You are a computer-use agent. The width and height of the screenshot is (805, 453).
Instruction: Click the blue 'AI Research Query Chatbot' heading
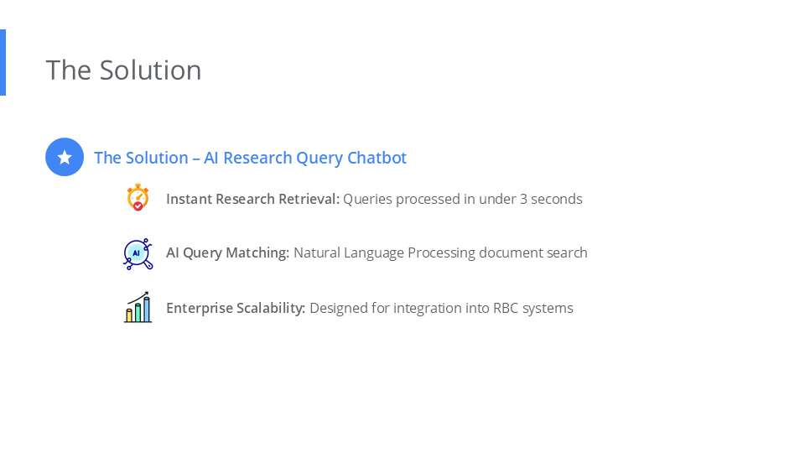point(250,158)
